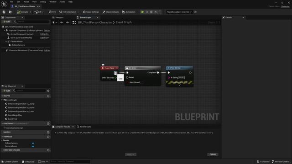Screen dimensions: 292x164
Task: Open the Debug menu
Action: tap(43, 2)
